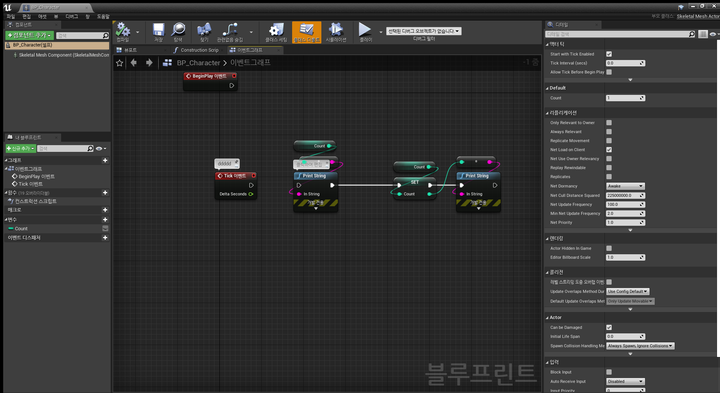Click the add Event Dispatcher plus icon
Image resolution: width=720 pixels, height=393 pixels.
point(105,237)
